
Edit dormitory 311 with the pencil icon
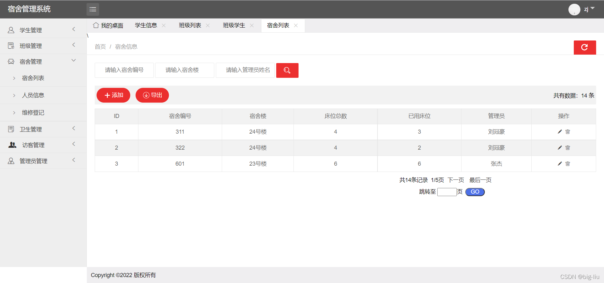click(560, 132)
